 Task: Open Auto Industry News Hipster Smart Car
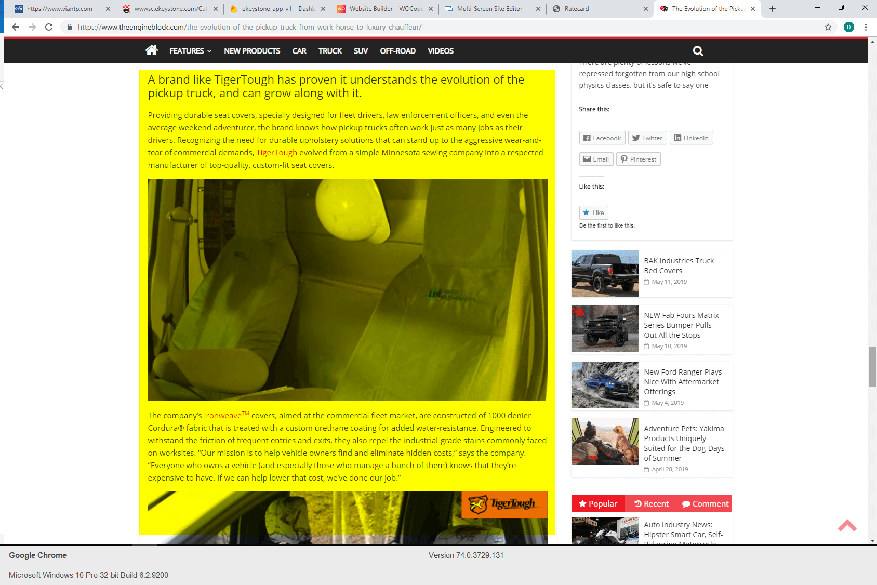(683, 534)
